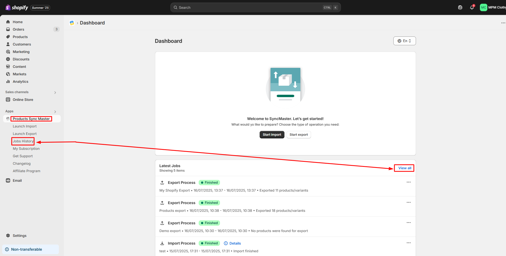
Task: Open the En language dropdown
Action: 405,41
